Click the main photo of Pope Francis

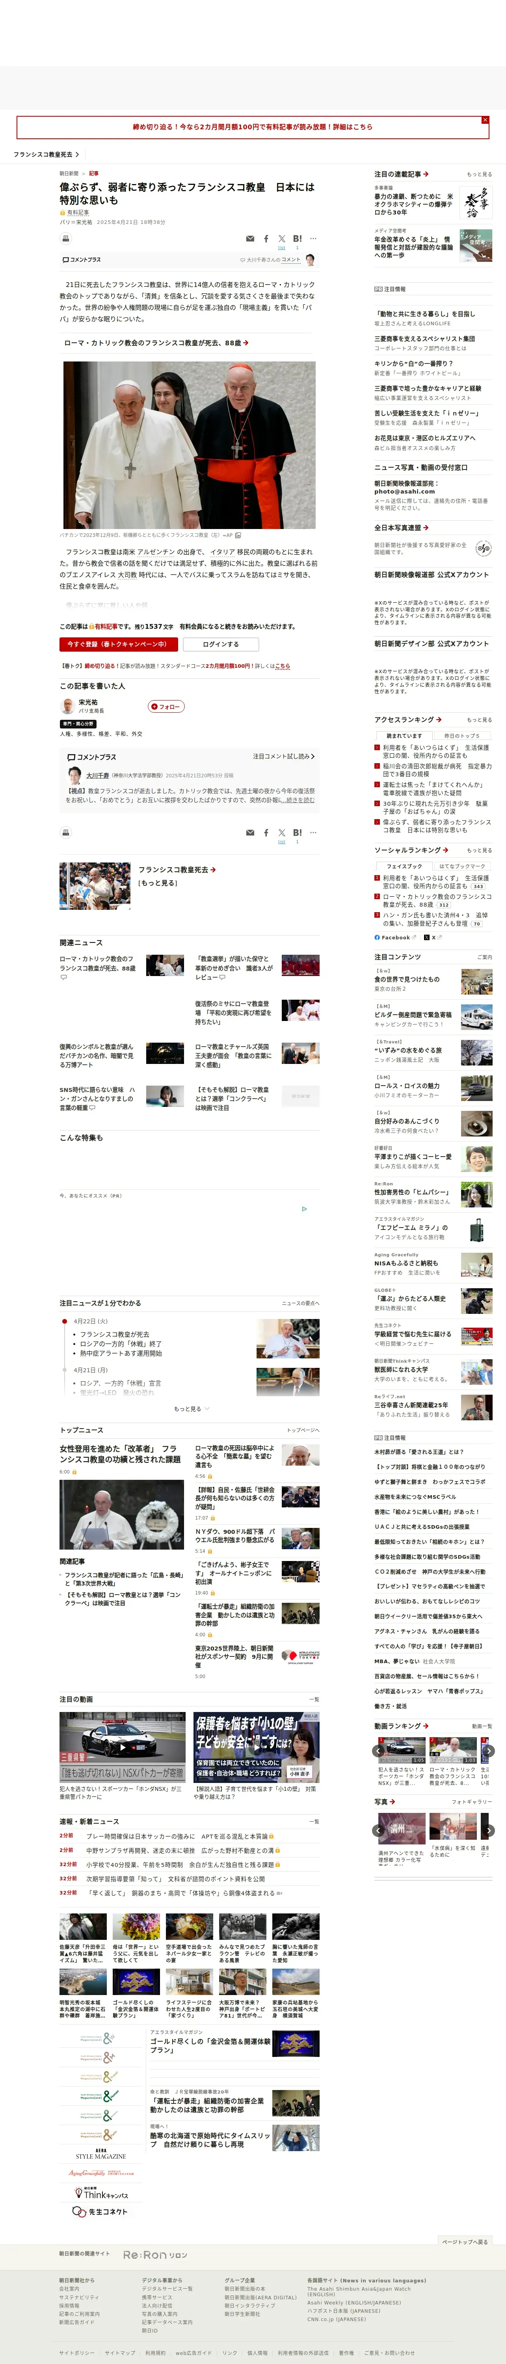(189, 444)
